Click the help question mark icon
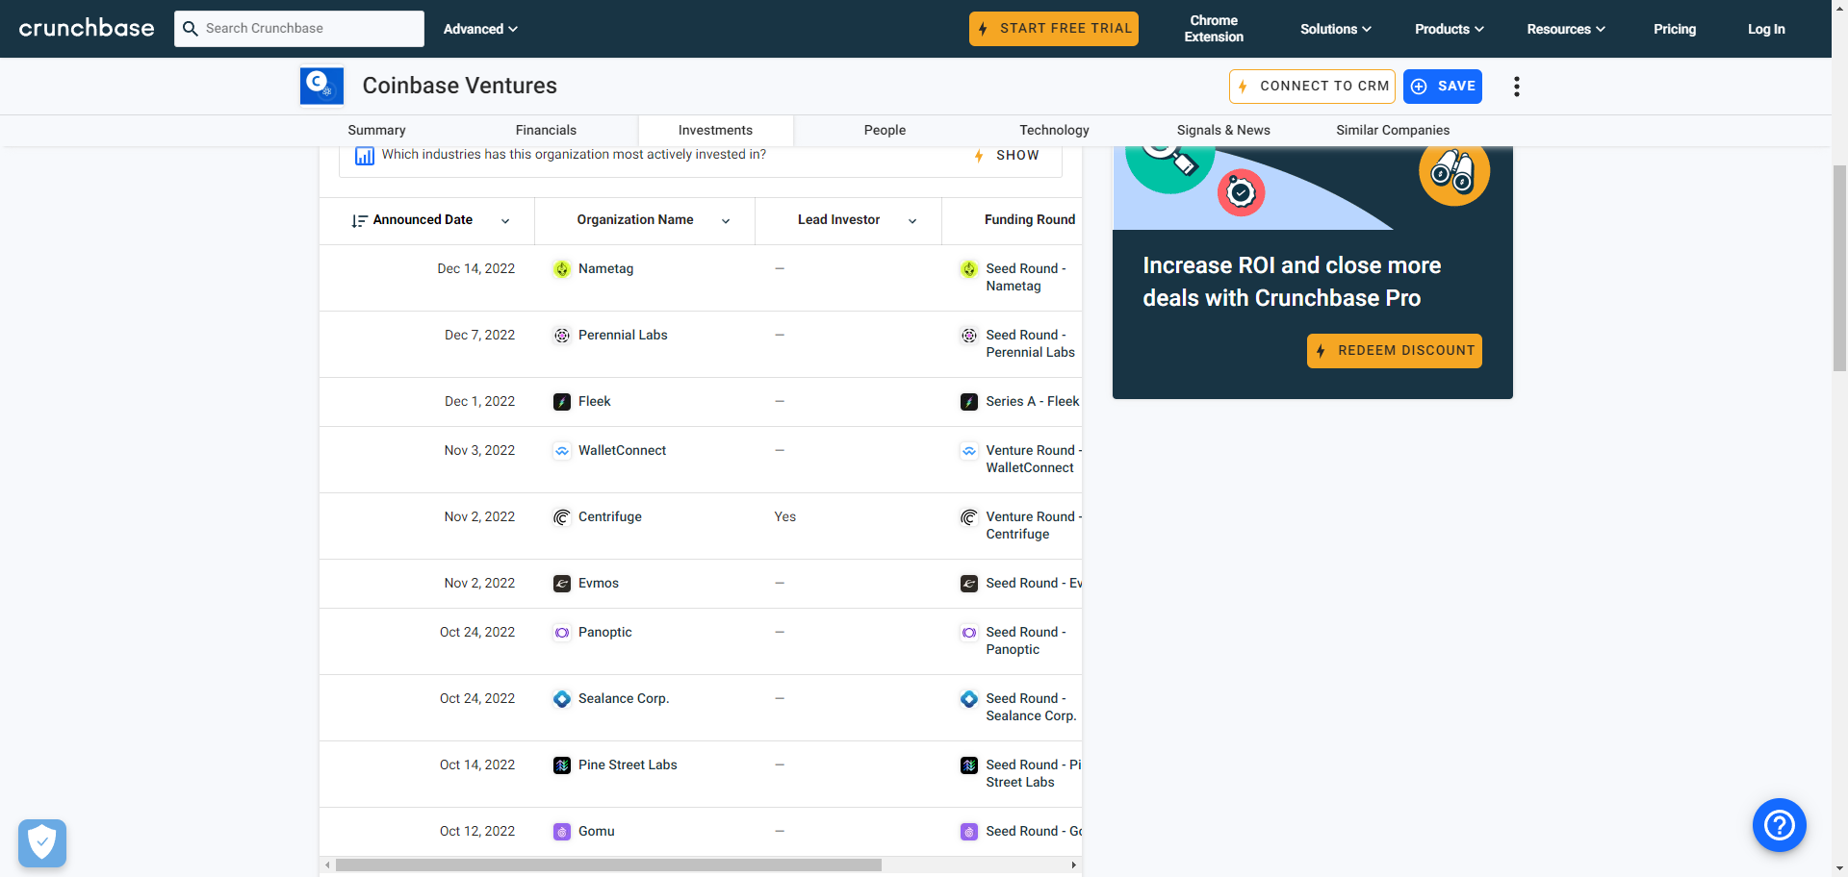 1780,825
